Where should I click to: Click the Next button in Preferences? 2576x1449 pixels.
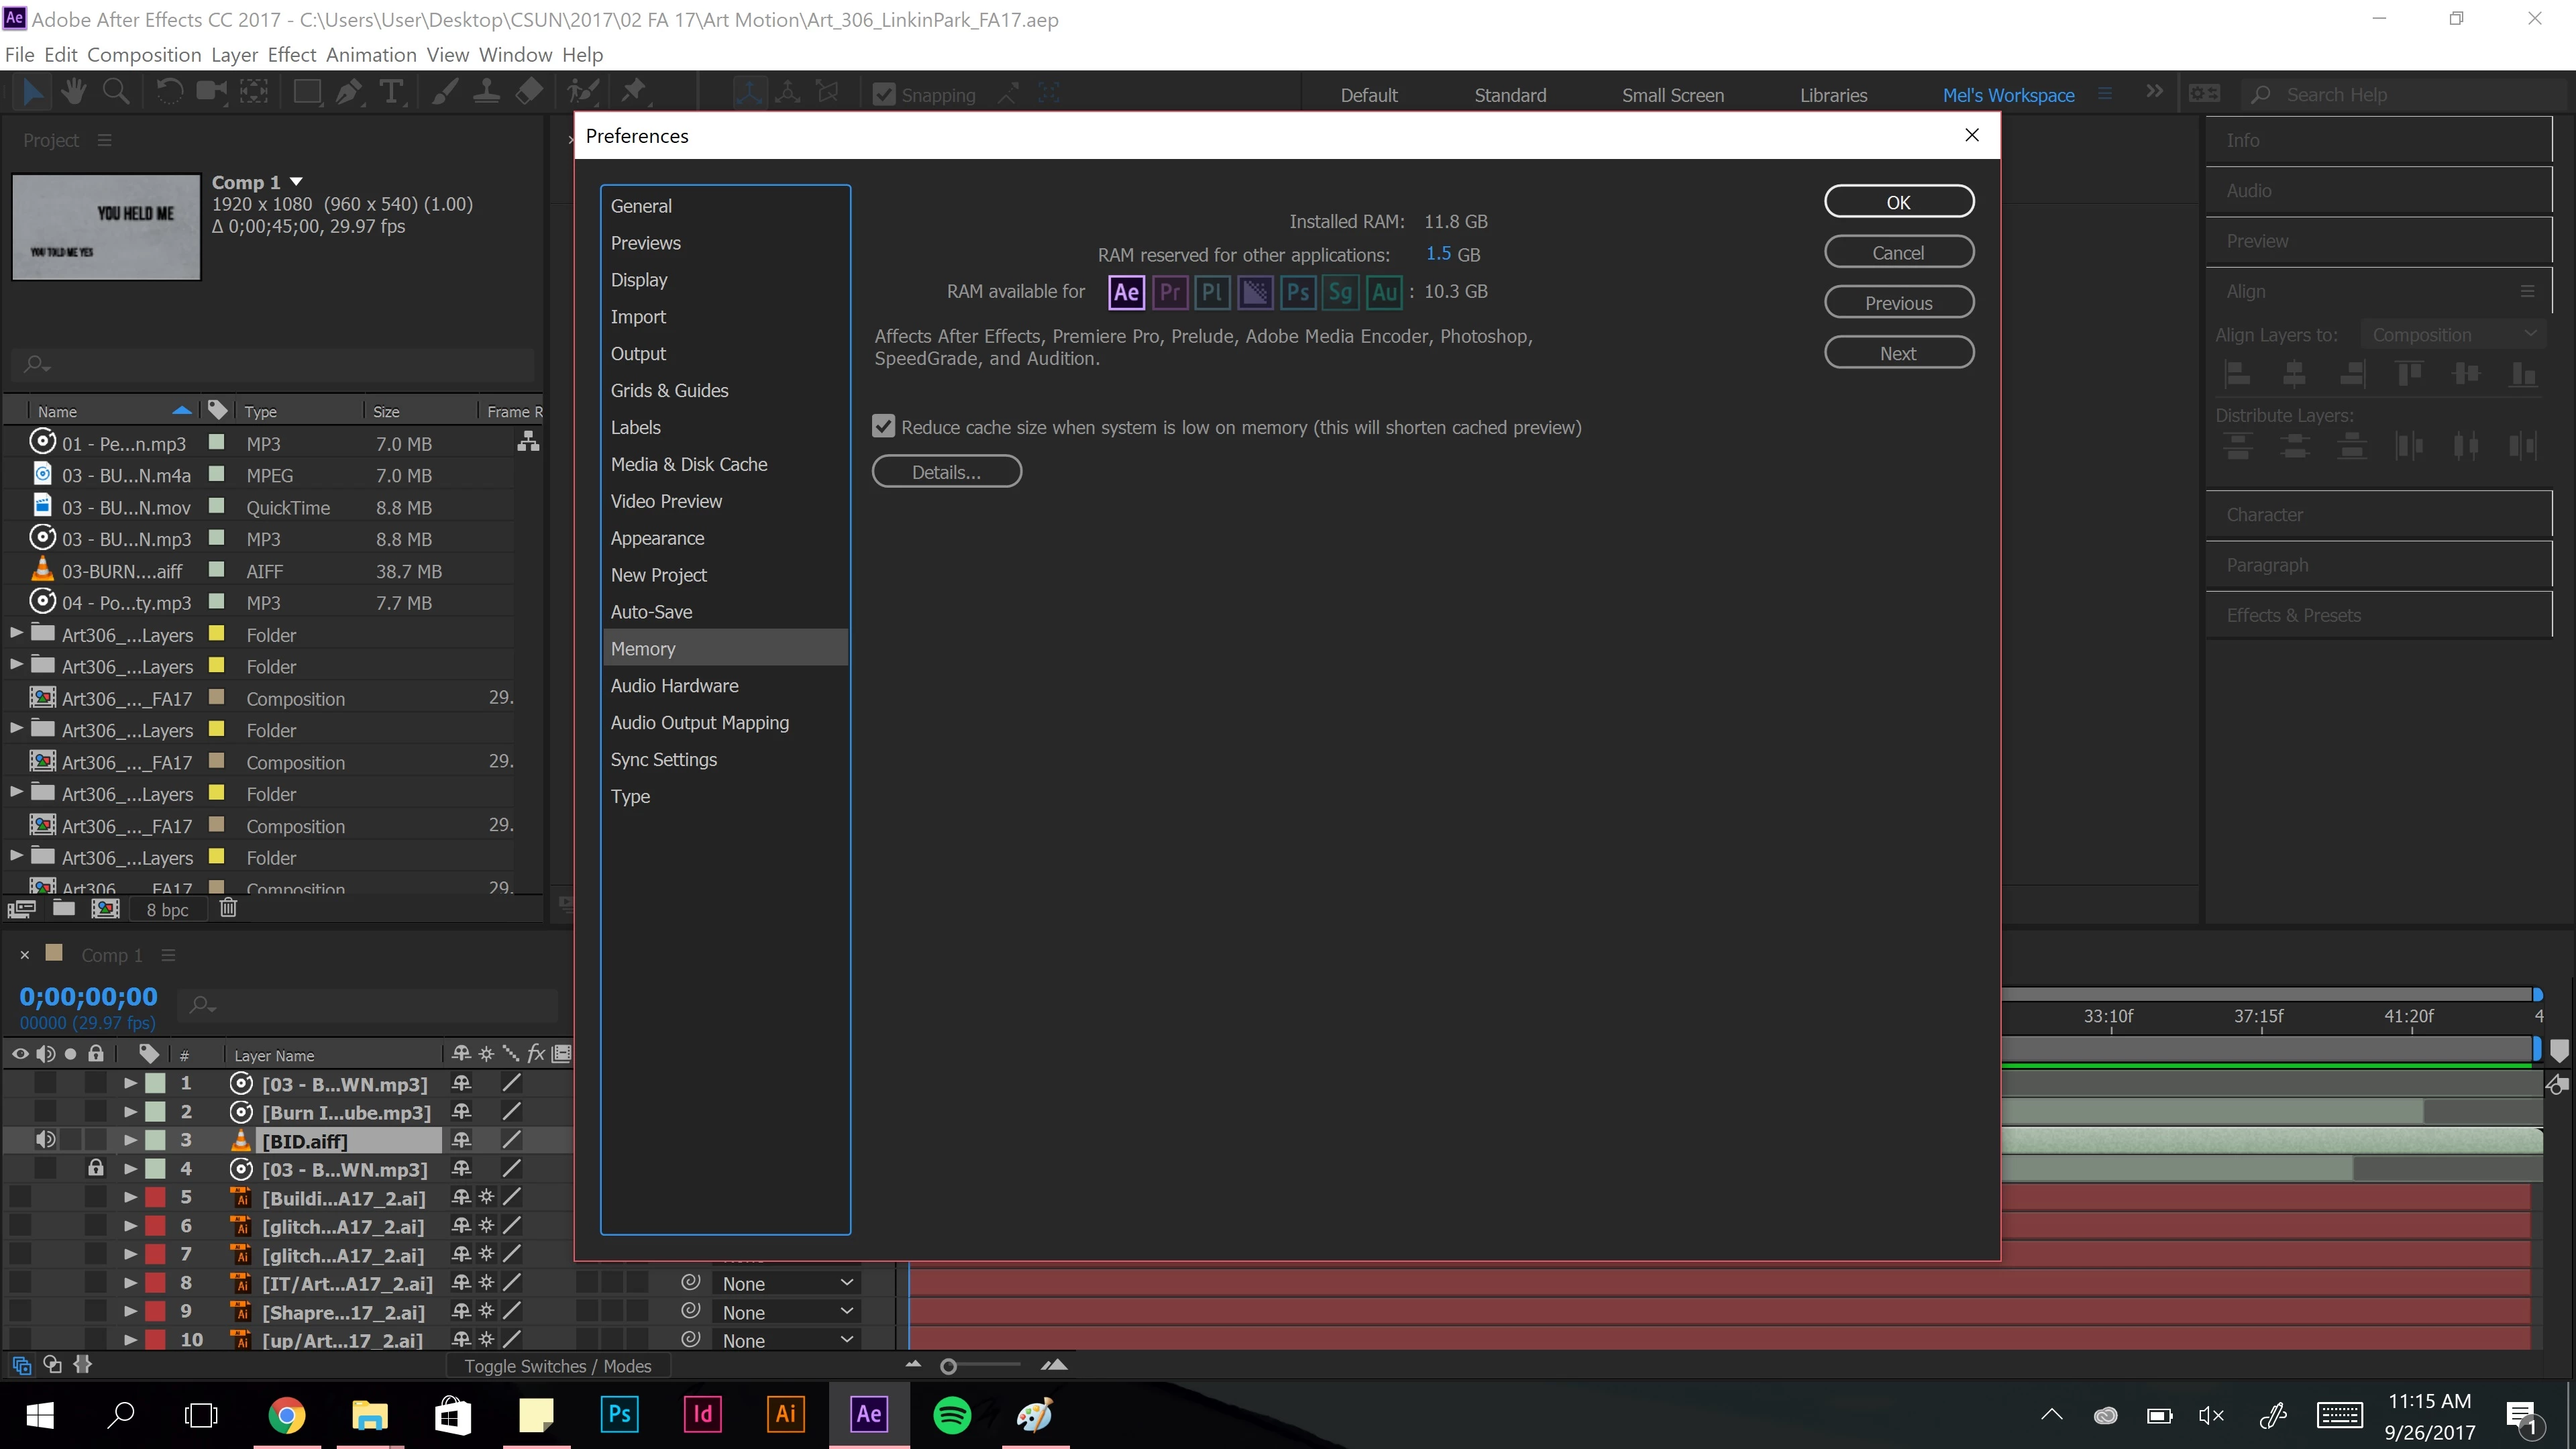click(1898, 353)
